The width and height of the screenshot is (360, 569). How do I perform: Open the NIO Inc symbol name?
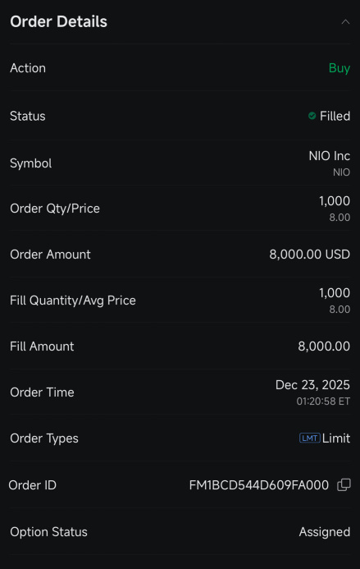pos(329,156)
